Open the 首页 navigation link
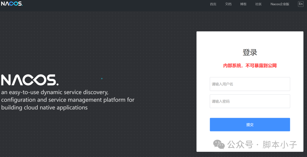Viewport: 307px width, 157px height. [213, 4]
